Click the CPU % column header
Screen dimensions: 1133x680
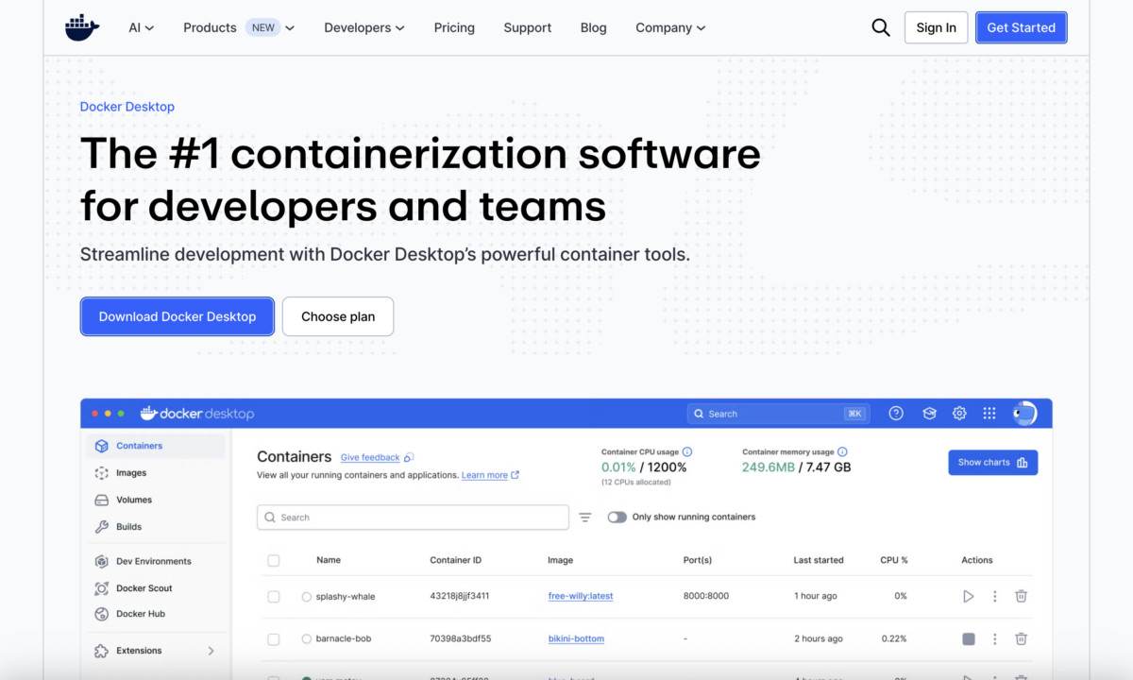click(x=894, y=560)
